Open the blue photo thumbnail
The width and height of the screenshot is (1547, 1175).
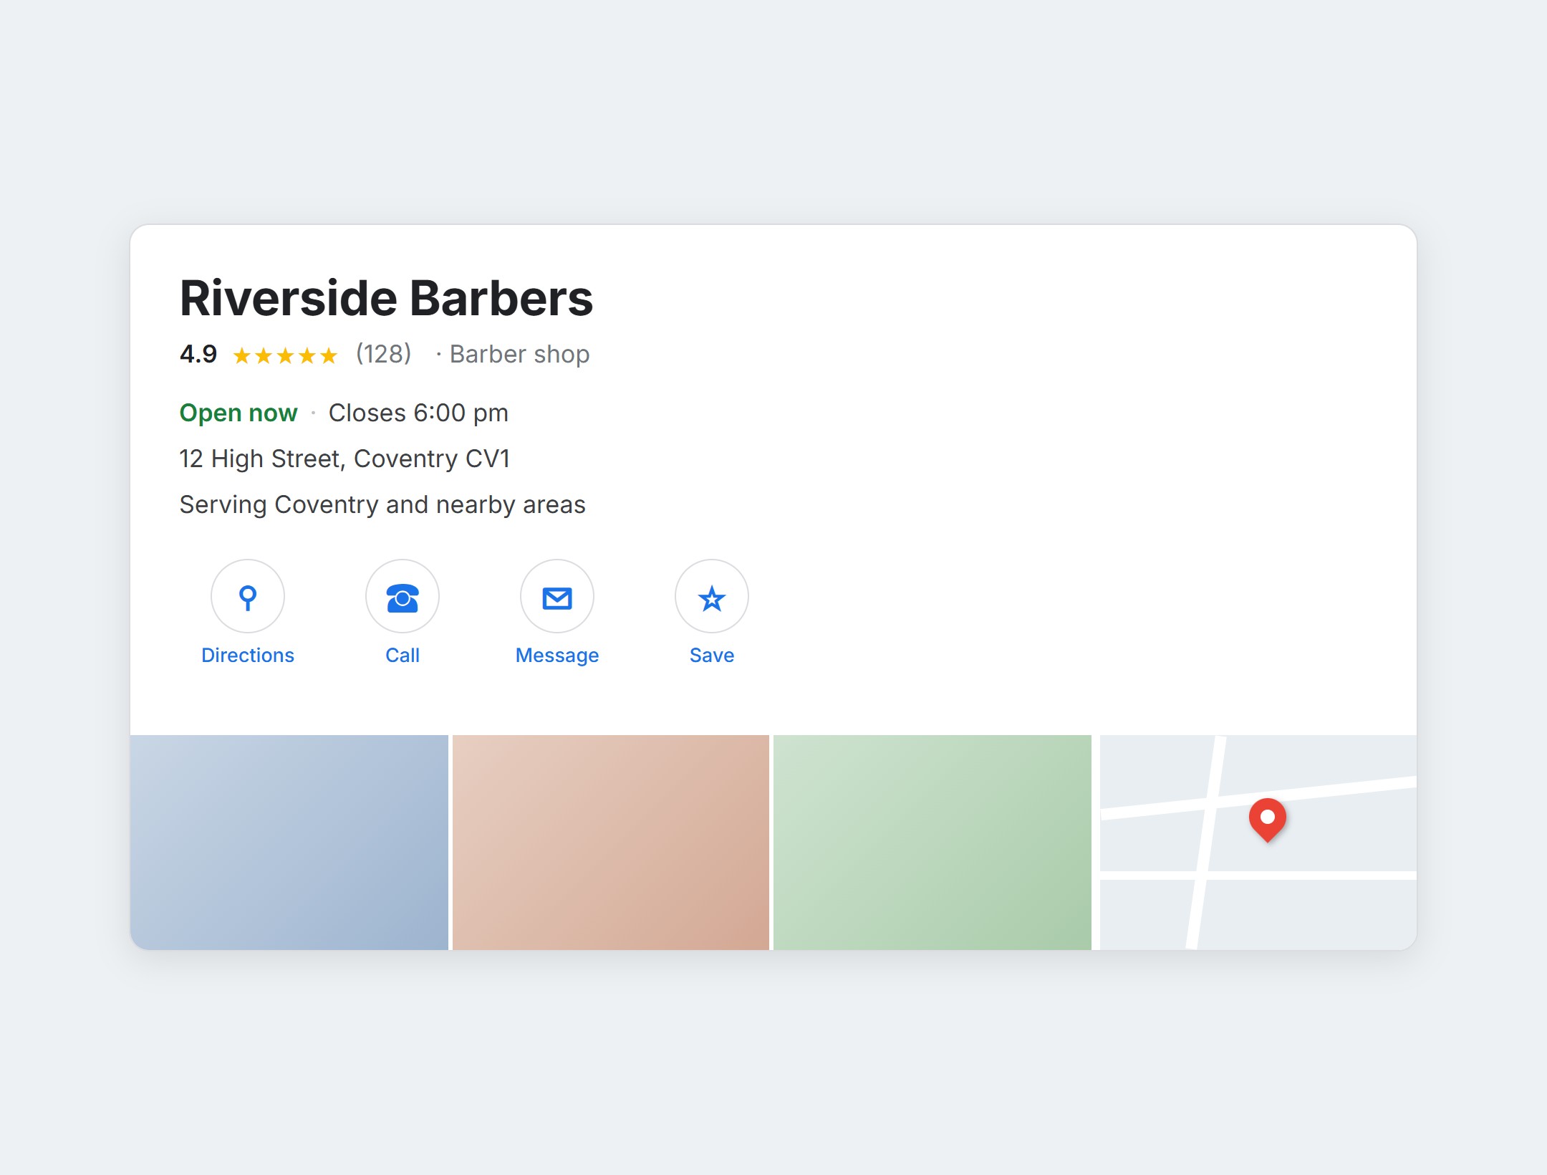[x=289, y=843]
